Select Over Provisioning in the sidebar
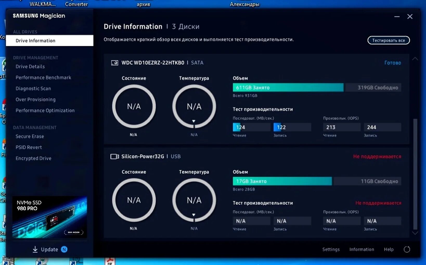 pos(36,99)
